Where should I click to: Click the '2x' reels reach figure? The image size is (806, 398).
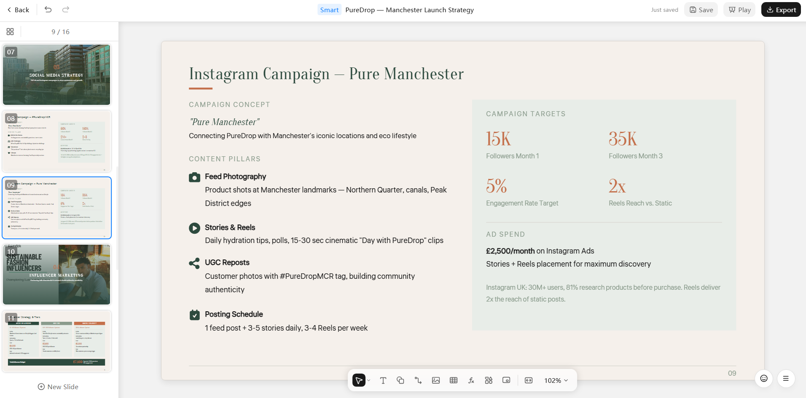coord(617,186)
